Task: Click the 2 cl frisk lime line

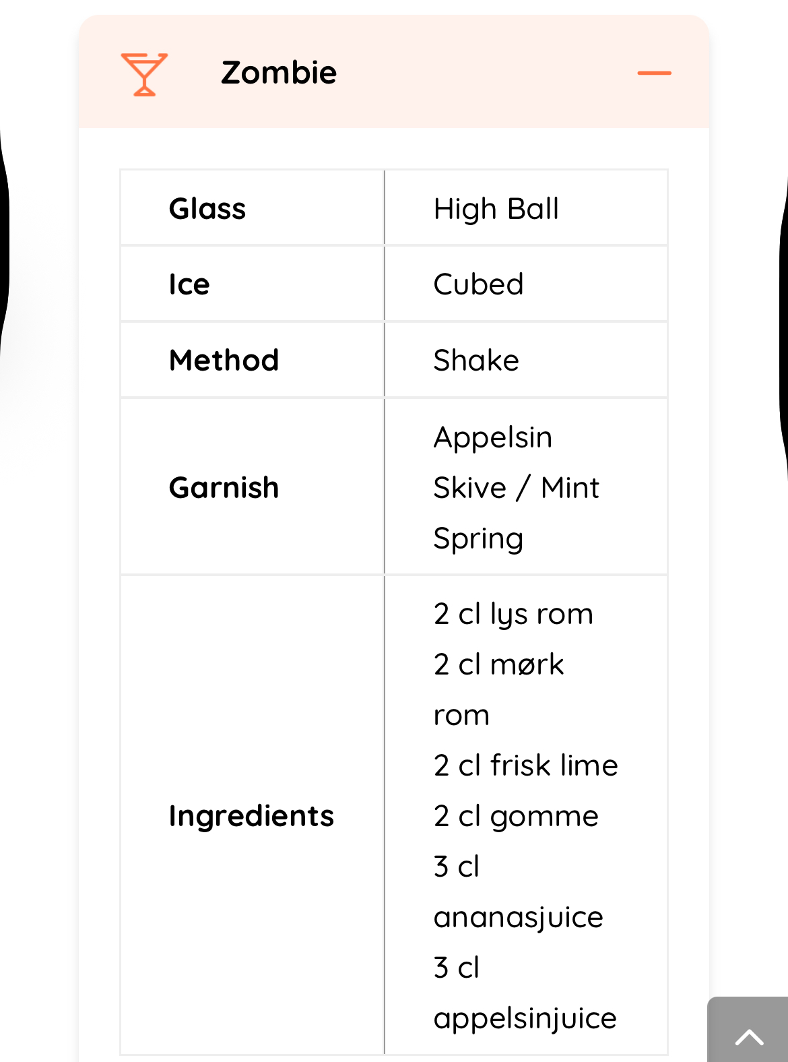Action: pyautogui.click(x=525, y=766)
